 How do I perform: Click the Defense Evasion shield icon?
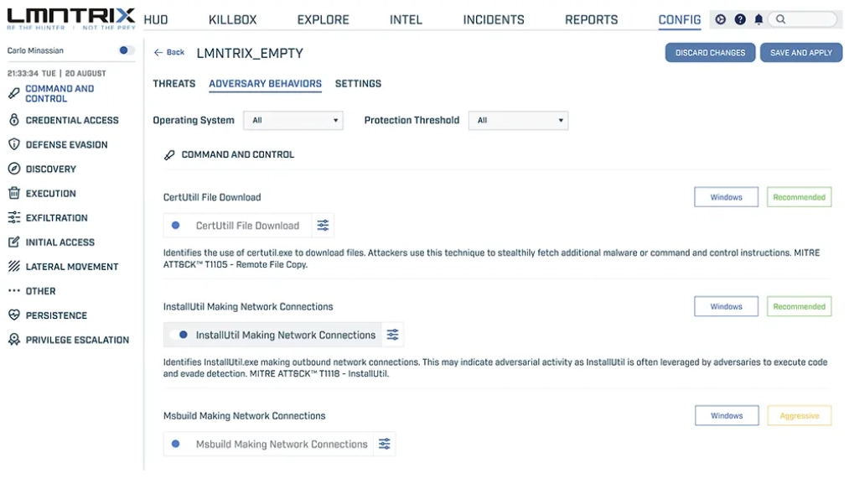[13, 145]
